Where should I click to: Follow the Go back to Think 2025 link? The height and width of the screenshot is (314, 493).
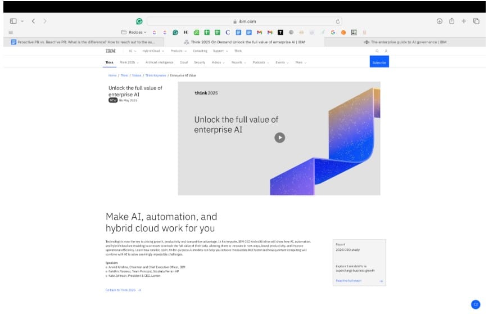click(x=123, y=290)
